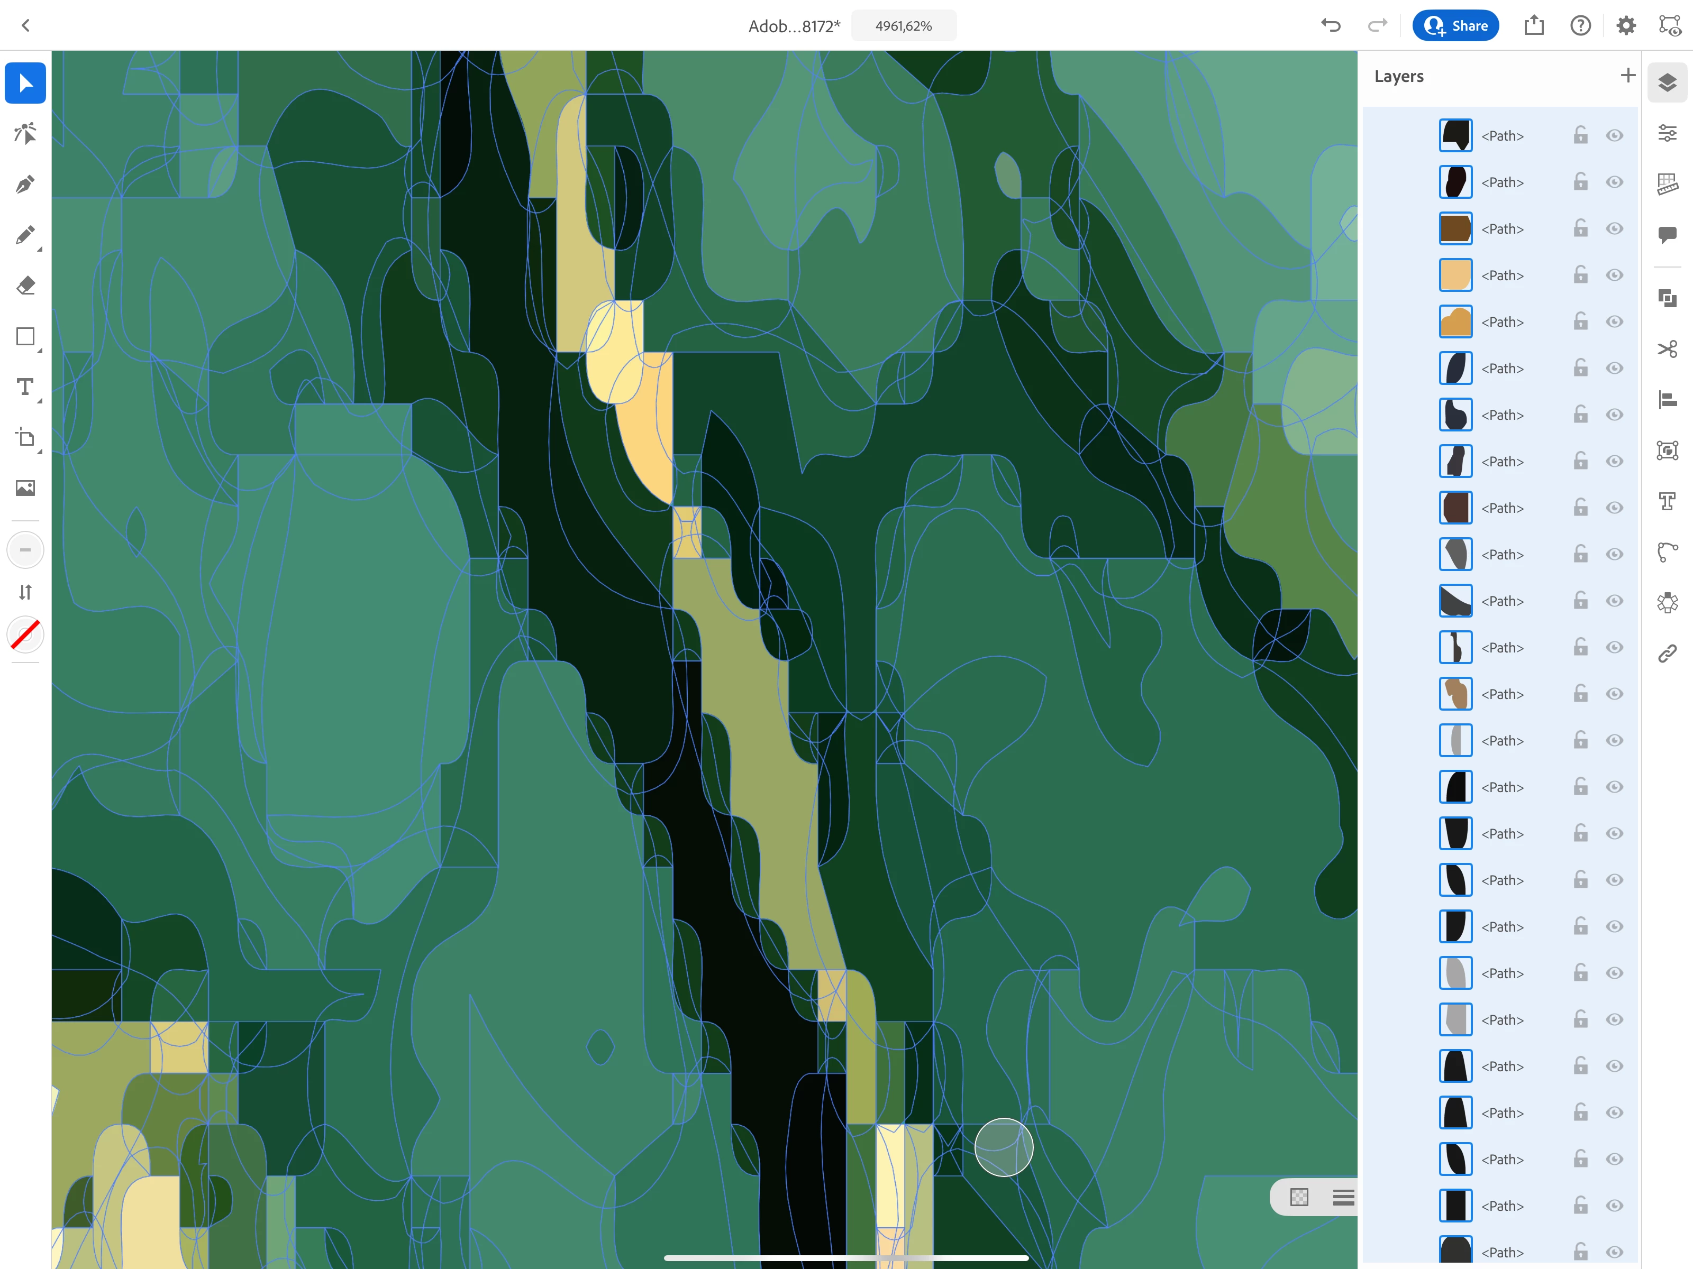1693x1269 pixels.
Task: Open app settings gear
Action: [x=1626, y=25]
